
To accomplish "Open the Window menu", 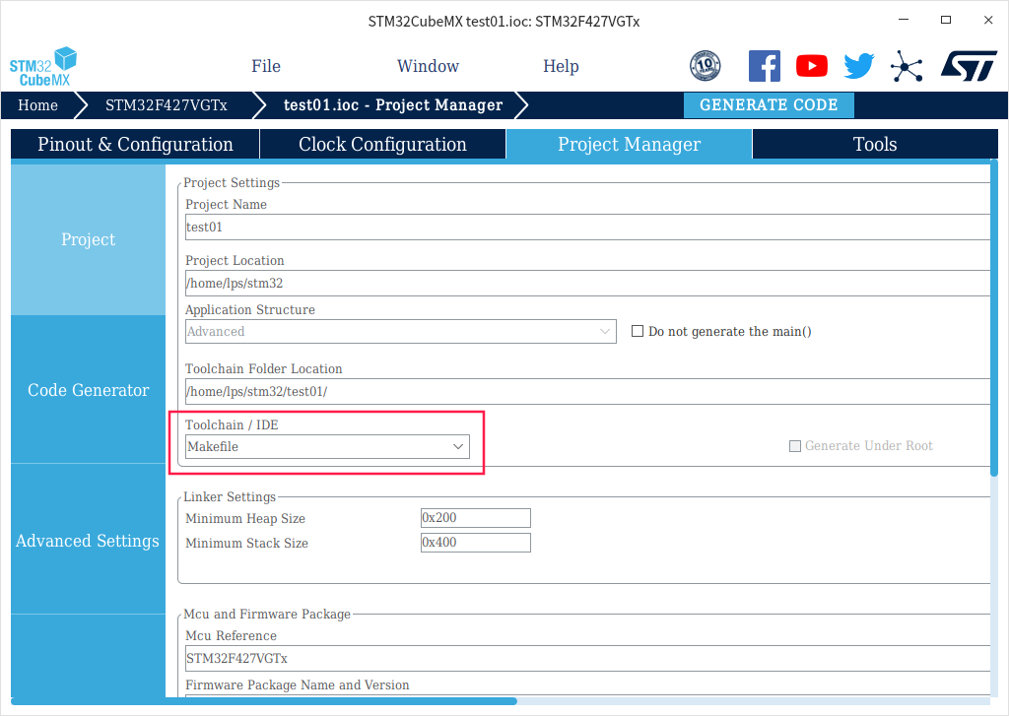I will pos(428,66).
